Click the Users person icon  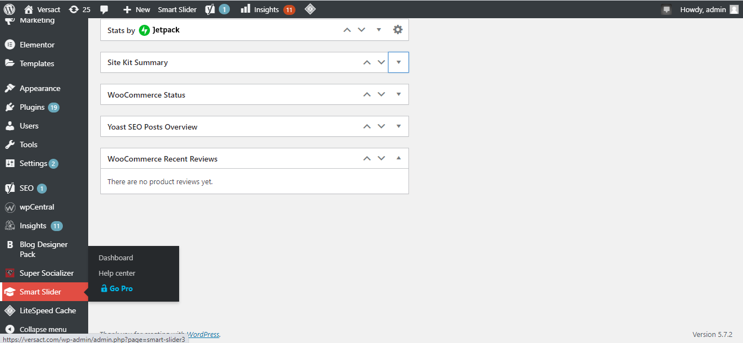[9, 126]
